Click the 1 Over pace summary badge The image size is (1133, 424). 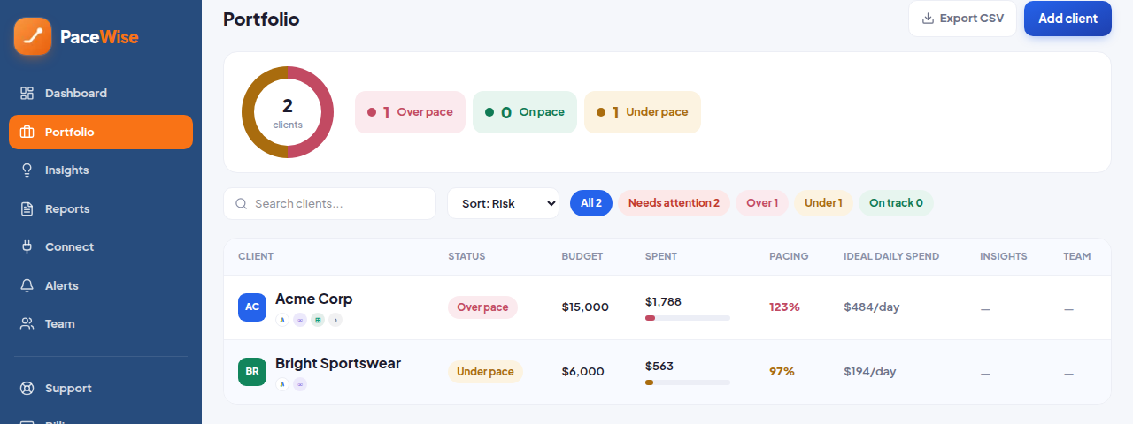410,112
